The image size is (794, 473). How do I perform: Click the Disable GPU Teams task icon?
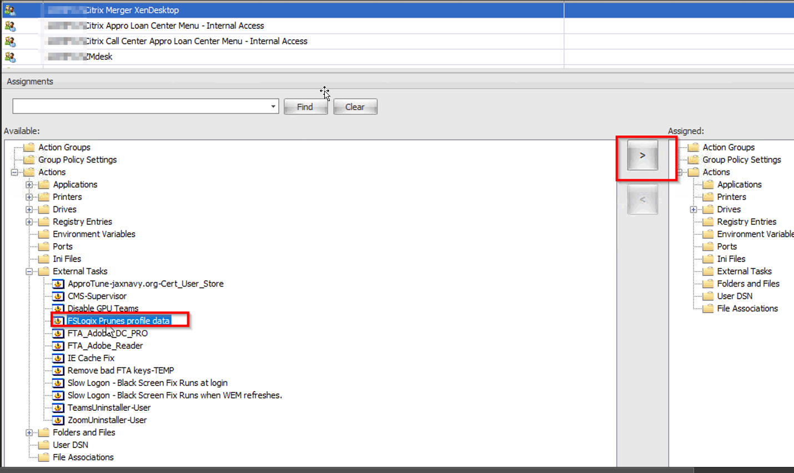pyautogui.click(x=58, y=309)
